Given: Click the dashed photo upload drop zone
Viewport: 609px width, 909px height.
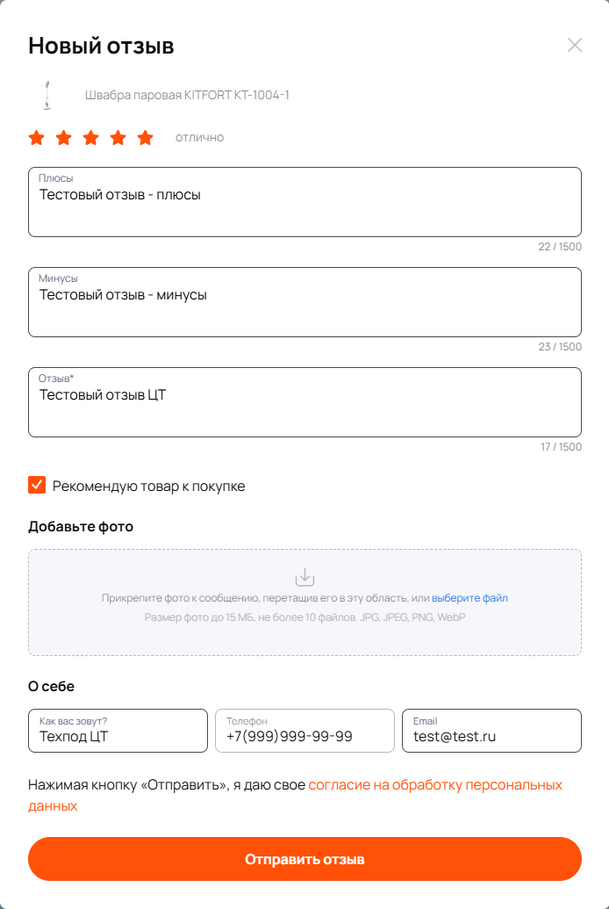Looking at the screenshot, I should tap(304, 602).
